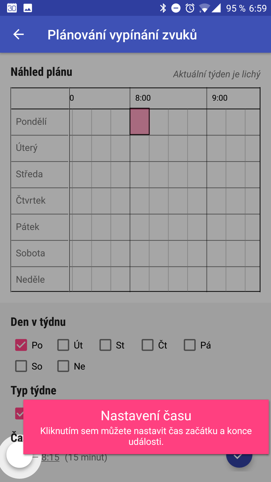Image resolution: width=271 pixels, height=482 pixels.
Task: Uncheck the Po day checkbox
Action: click(21, 345)
